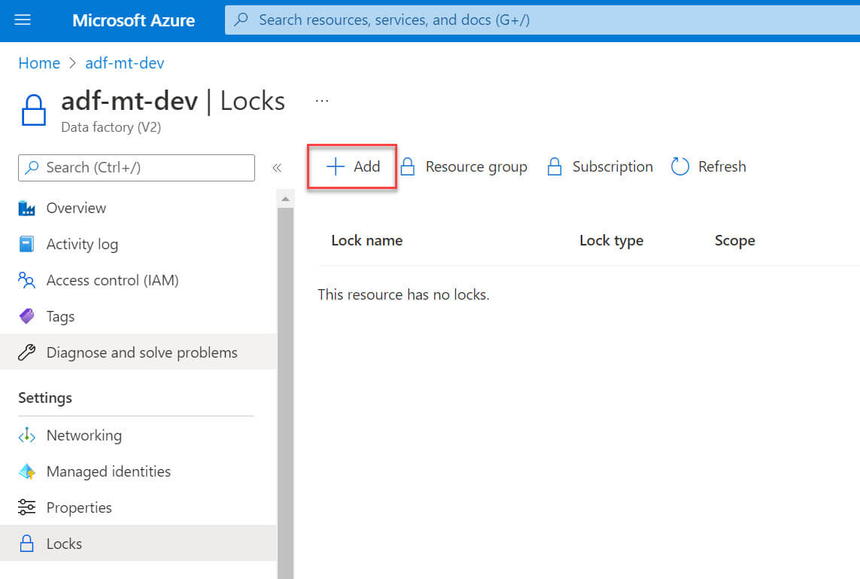Go to Home breadcrumb link
Image resolution: width=860 pixels, height=579 pixels.
39,63
